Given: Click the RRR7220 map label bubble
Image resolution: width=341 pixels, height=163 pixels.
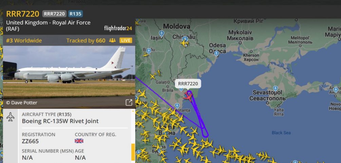Looking at the screenshot, I should [188, 84].
